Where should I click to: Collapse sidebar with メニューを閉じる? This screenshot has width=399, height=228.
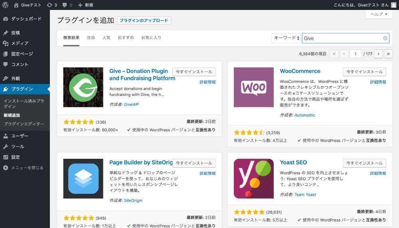(25, 168)
